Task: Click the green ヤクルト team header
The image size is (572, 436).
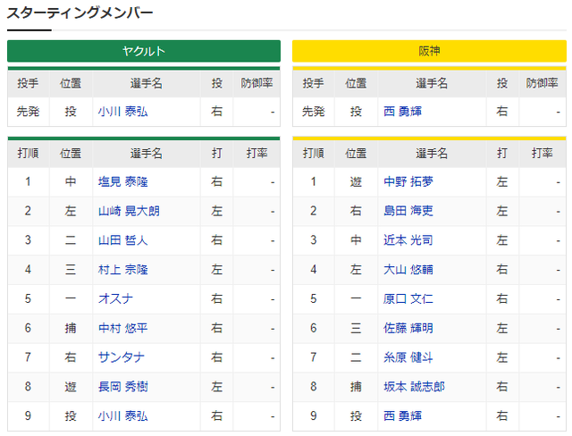Action: 144,51
